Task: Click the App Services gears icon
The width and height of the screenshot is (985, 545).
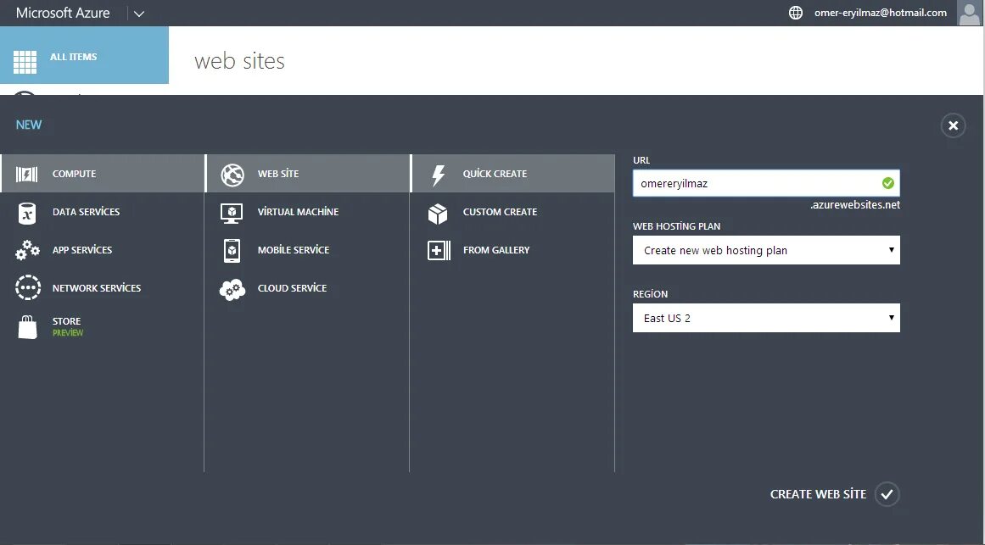Action: pyautogui.click(x=27, y=250)
